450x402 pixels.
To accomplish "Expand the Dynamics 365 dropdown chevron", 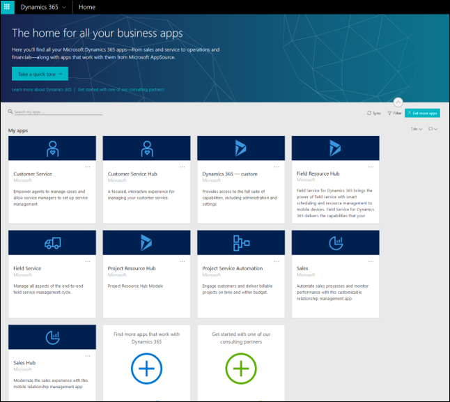I will click(x=64, y=7).
